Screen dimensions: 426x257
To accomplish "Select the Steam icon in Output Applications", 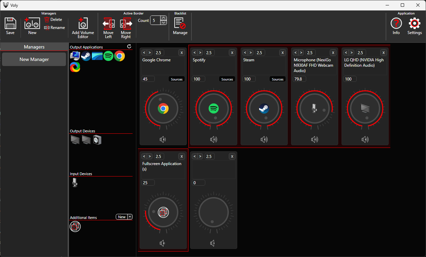I will 86,56.
